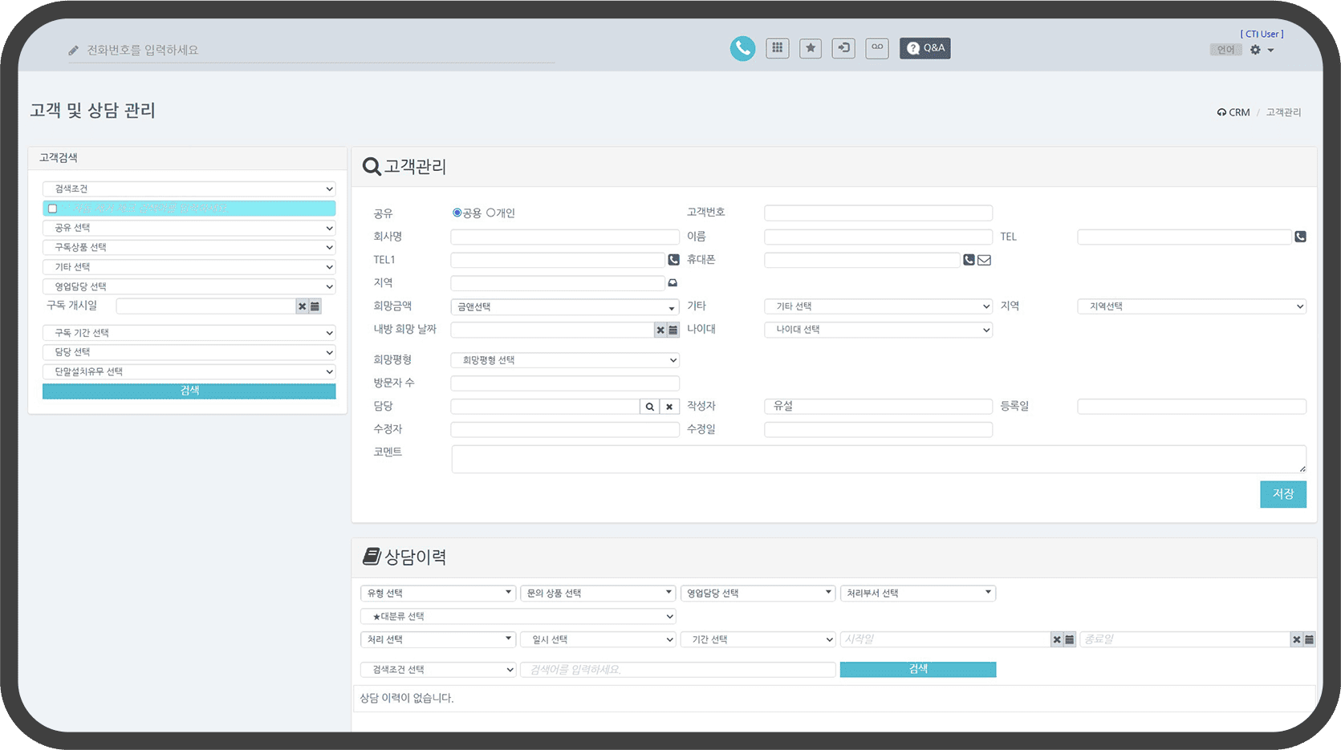Screen dimensions: 1341x750
Task: Expand the 희망금액 금액선택 dropdown
Action: pyautogui.click(x=564, y=307)
